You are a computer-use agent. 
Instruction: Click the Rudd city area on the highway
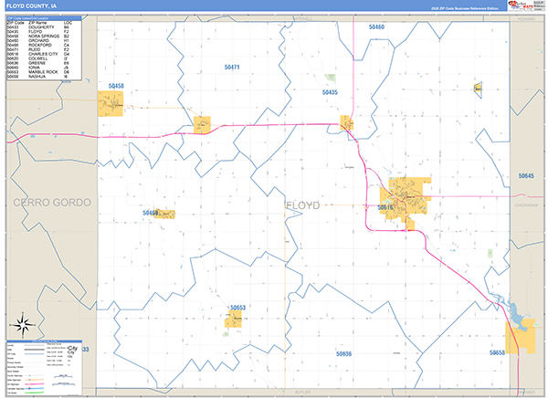(x=202, y=123)
